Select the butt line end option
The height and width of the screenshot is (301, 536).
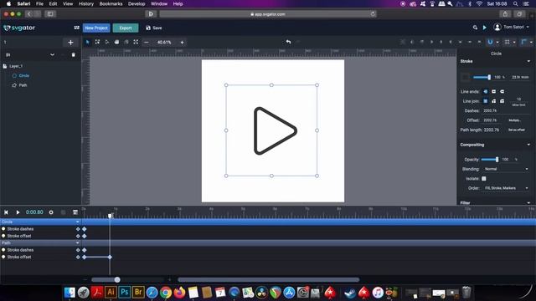click(486, 91)
